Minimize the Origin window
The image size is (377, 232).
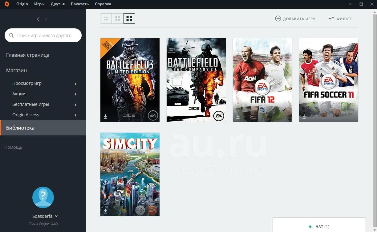pos(350,4)
